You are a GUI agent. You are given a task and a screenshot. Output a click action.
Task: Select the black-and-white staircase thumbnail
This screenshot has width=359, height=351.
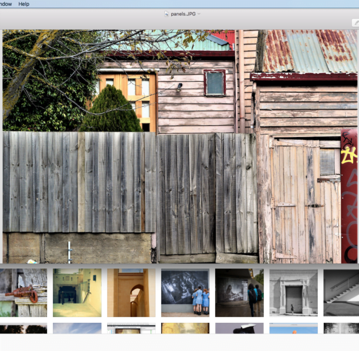click(341, 292)
